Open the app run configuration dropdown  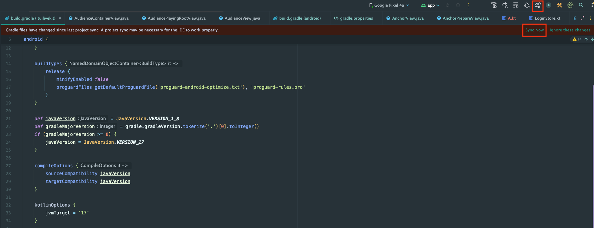pos(430,5)
